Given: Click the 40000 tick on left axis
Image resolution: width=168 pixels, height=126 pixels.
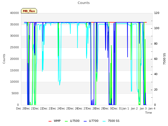Looking at the screenshot, I should tap(14, 13).
